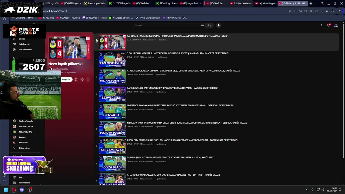Switch to the Policjantka odkrywa tab
The width and height of the screenshot is (345, 194).
(x=241, y=4)
